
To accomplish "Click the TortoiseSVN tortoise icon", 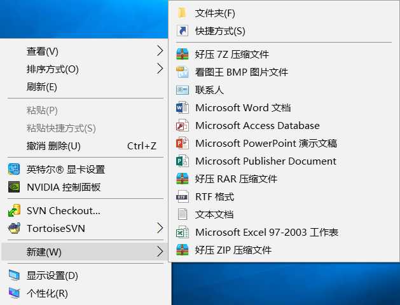I will (x=14, y=228).
